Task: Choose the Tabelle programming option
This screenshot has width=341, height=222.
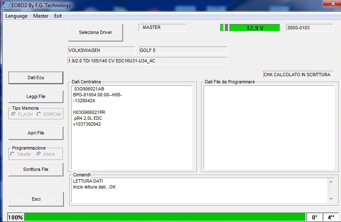Action: pyautogui.click(x=13, y=154)
